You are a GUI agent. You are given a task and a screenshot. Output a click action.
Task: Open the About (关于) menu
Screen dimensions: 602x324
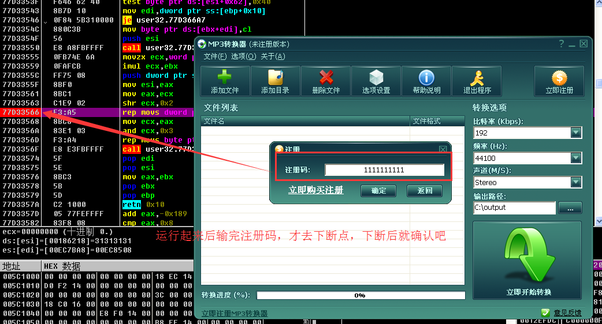click(273, 56)
